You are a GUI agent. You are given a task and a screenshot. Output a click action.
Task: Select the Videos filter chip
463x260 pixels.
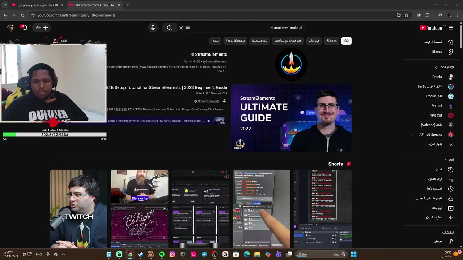coord(314,41)
